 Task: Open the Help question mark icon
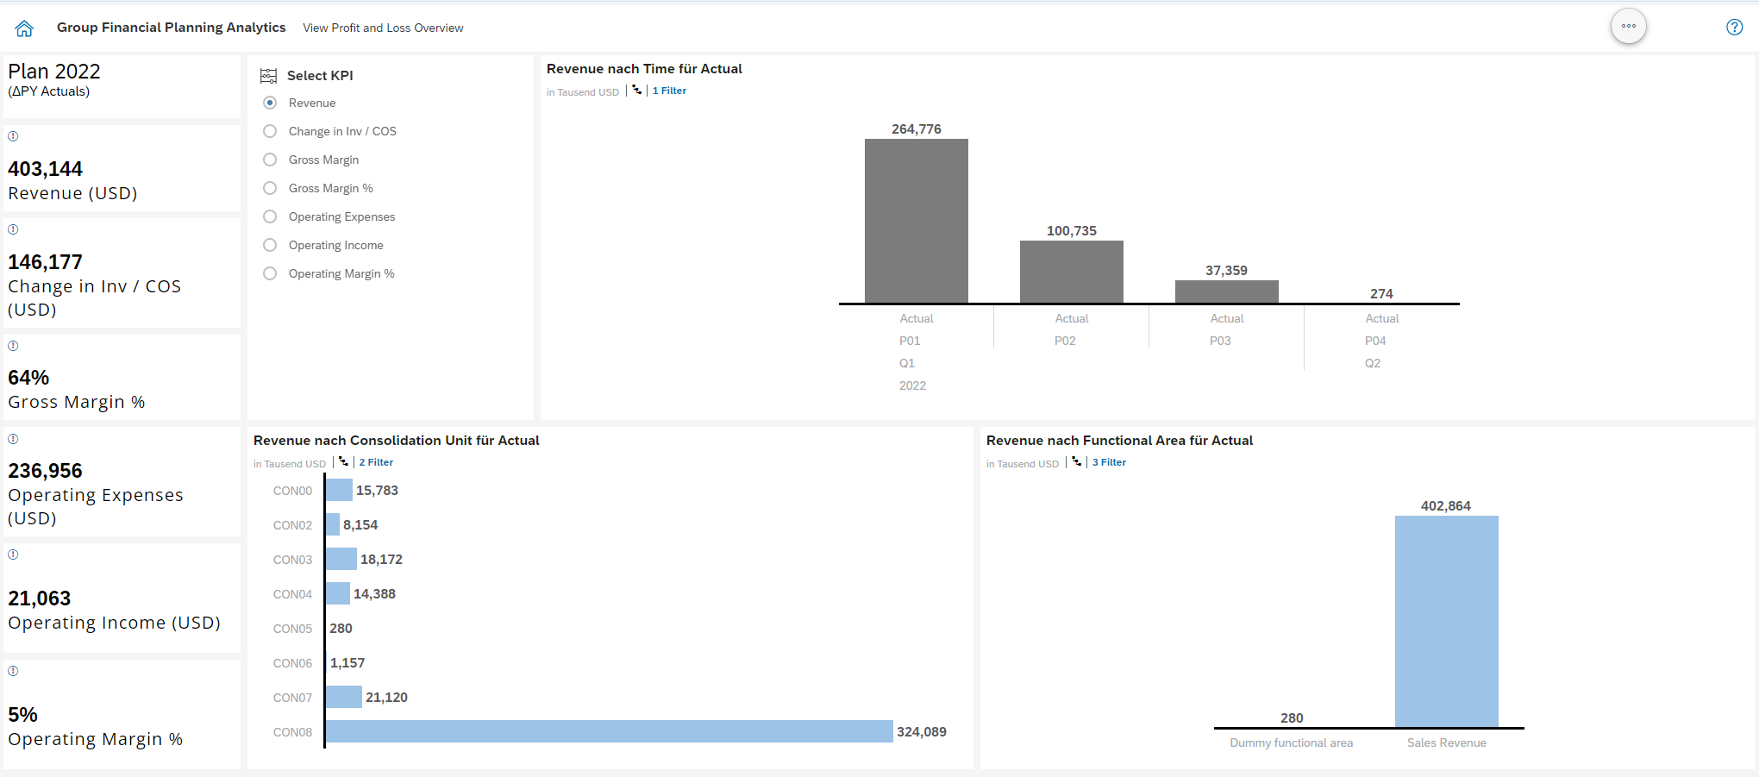1734,27
